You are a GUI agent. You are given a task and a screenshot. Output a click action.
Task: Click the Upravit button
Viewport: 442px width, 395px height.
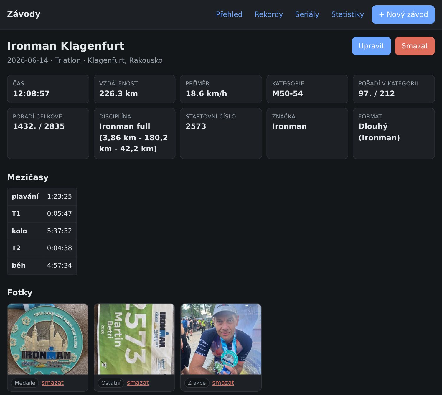371,46
